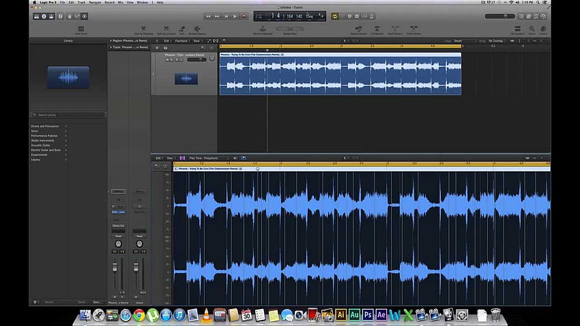580x326 pixels.
Task: Open audio editor Edit dropdown menu
Action: coord(158,158)
